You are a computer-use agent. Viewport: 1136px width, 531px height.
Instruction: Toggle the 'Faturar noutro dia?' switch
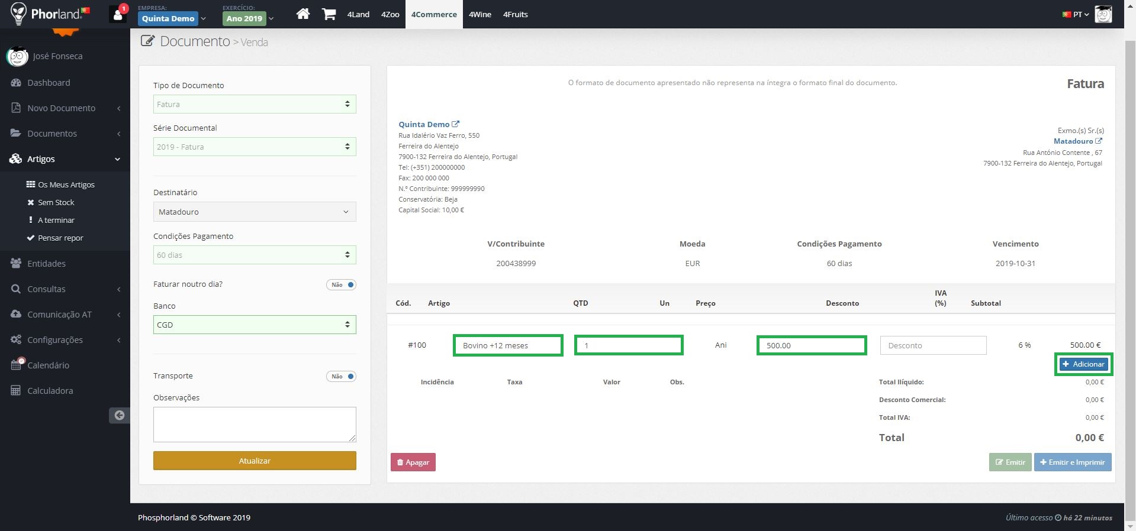tap(341, 284)
